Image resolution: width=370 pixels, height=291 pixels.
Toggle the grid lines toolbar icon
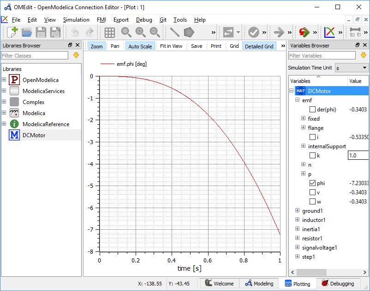109,32
